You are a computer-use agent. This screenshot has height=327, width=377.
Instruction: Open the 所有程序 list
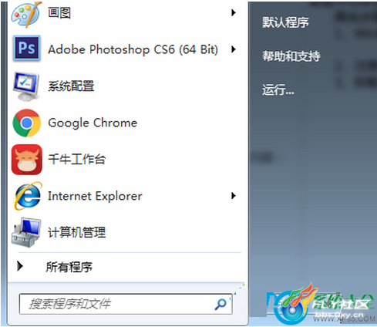69,267
